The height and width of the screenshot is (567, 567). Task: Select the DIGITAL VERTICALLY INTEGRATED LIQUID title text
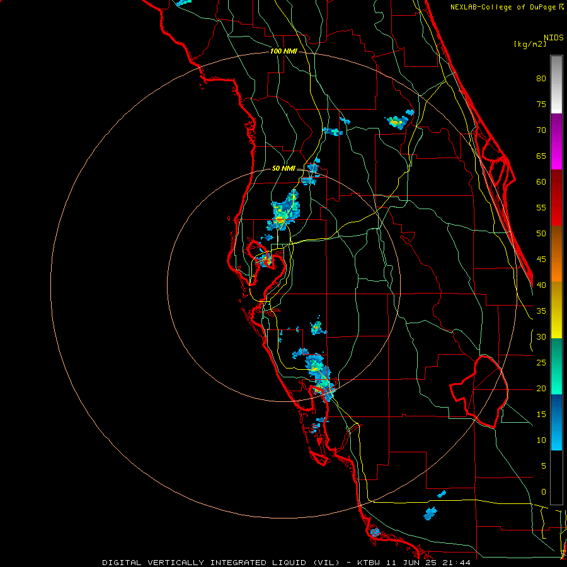pyautogui.click(x=204, y=563)
